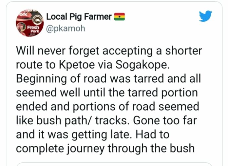The width and height of the screenshot is (228, 166).
Task: Click the Twitter bird logo
Action: [x=205, y=16]
